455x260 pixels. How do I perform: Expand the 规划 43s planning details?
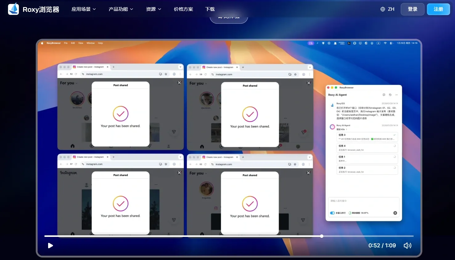click(x=342, y=129)
